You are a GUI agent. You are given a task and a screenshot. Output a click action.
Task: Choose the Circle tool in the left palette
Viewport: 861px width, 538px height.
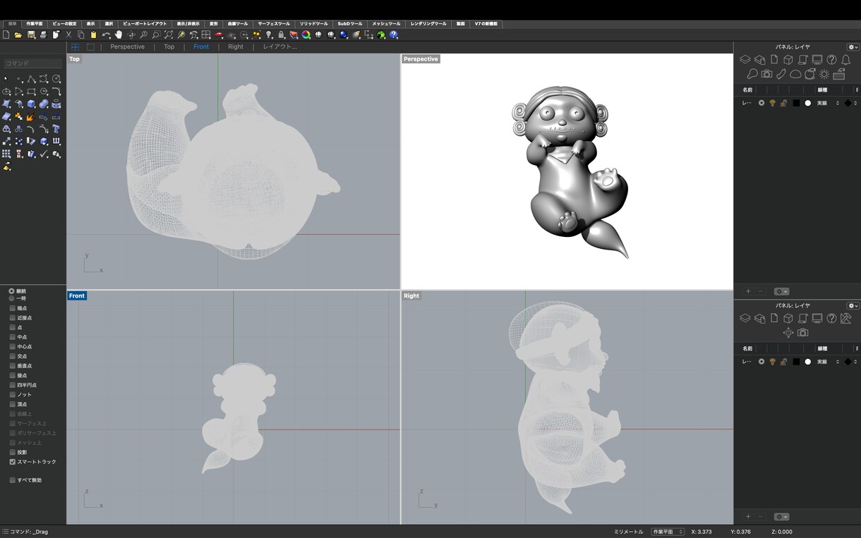point(56,78)
